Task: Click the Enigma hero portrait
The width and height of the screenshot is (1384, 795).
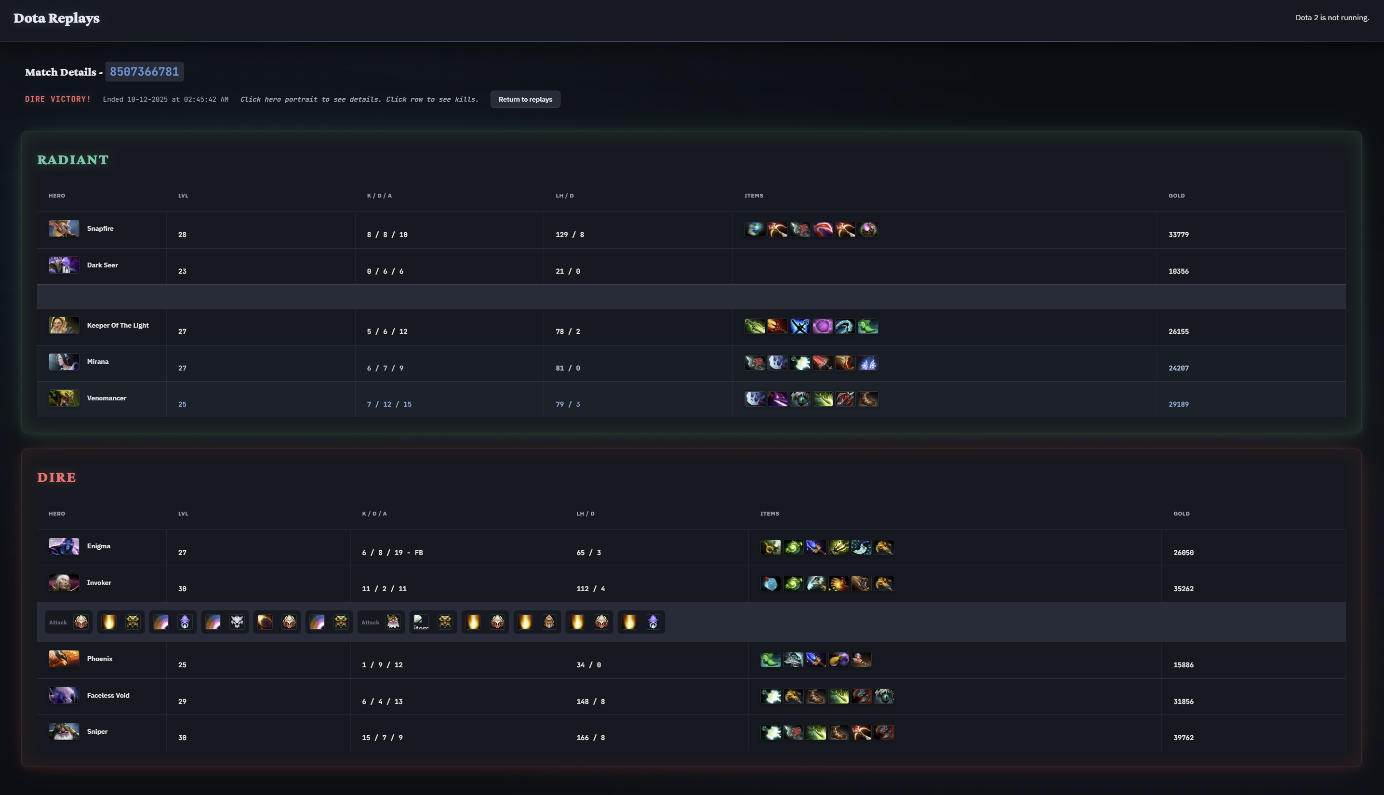Action: pos(64,546)
